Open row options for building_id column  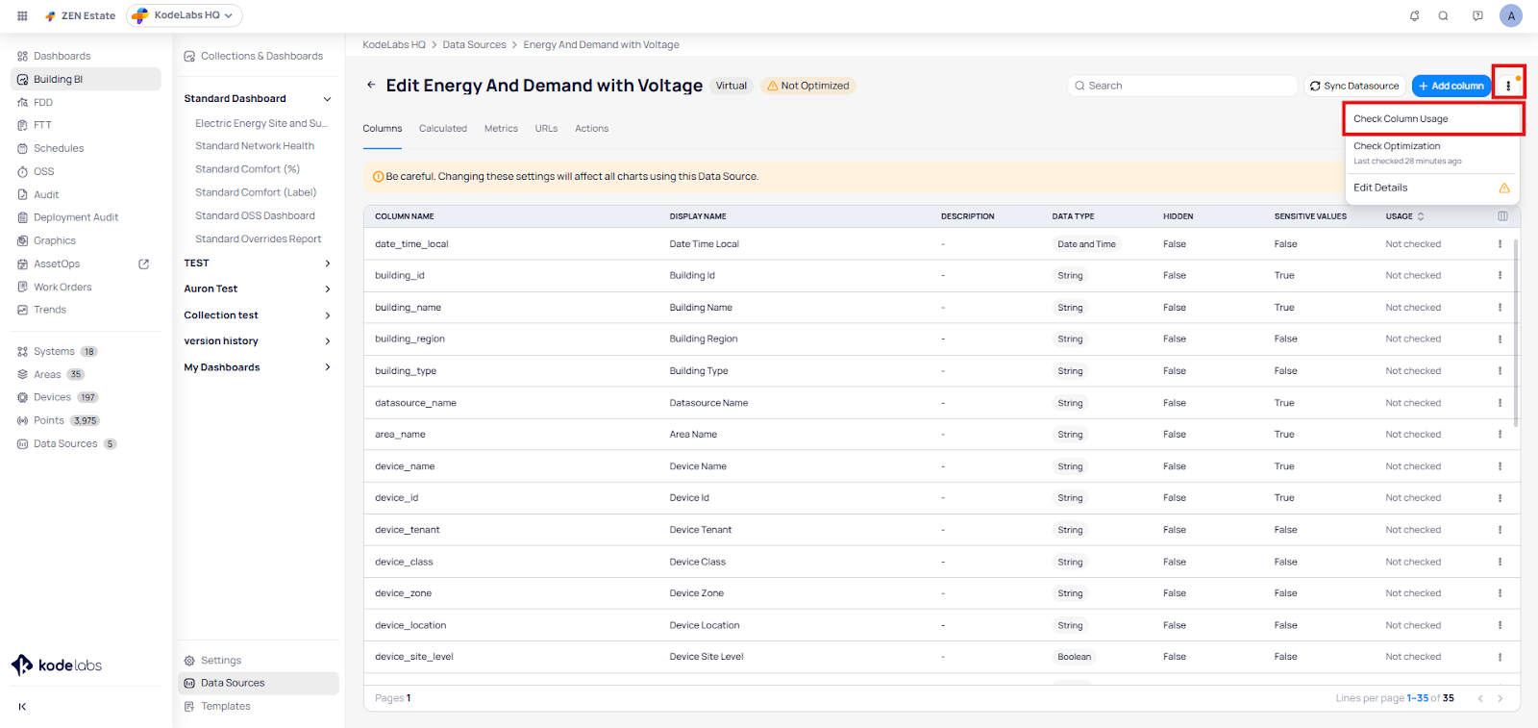[1500, 276]
